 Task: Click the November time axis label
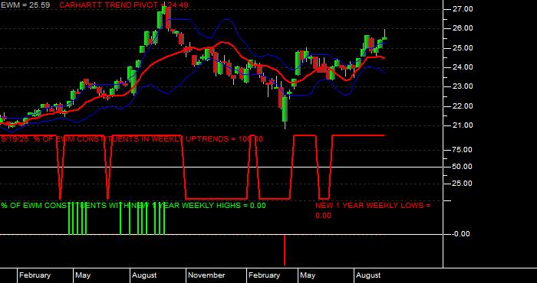pyautogui.click(x=206, y=275)
